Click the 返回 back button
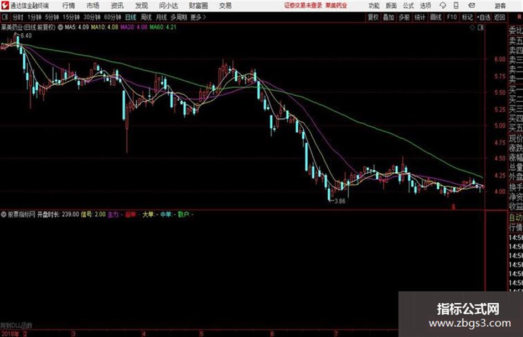The image size is (523, 337). click(499, 17)
